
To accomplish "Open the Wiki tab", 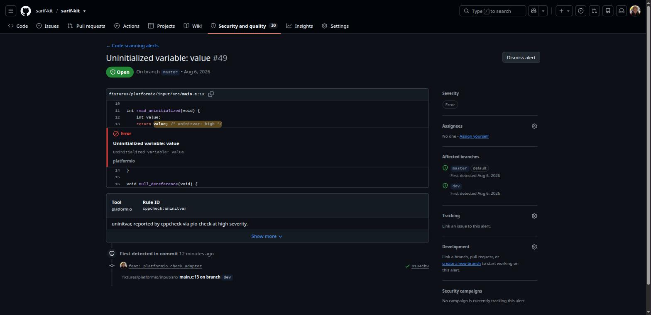I will pos(193,26).
